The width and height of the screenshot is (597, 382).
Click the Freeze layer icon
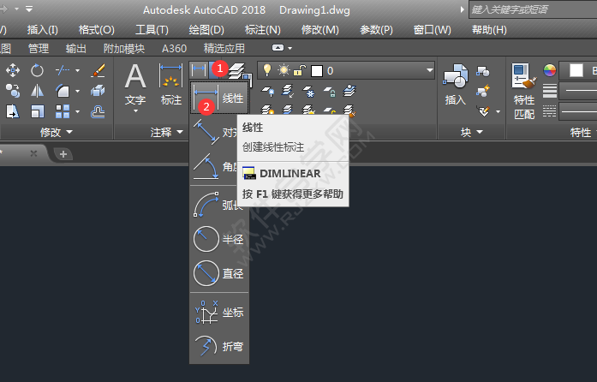point(308,91)
